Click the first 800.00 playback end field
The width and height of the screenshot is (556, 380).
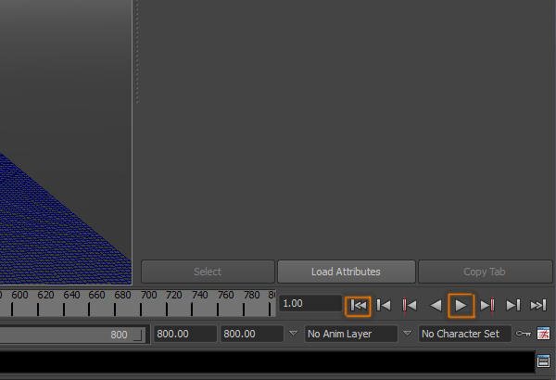pyautogui.click(x=183, y=334)
